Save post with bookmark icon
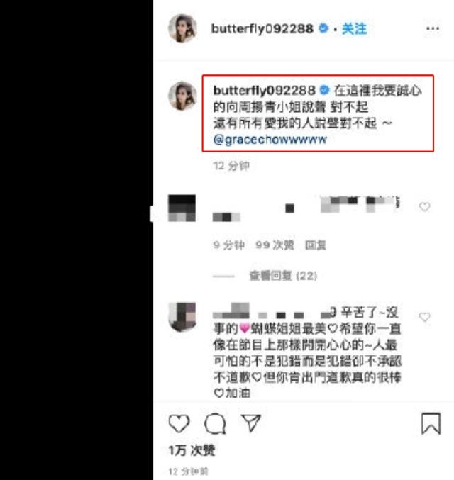The width and height of the screenshot is (454, 480). coord(431,423)
